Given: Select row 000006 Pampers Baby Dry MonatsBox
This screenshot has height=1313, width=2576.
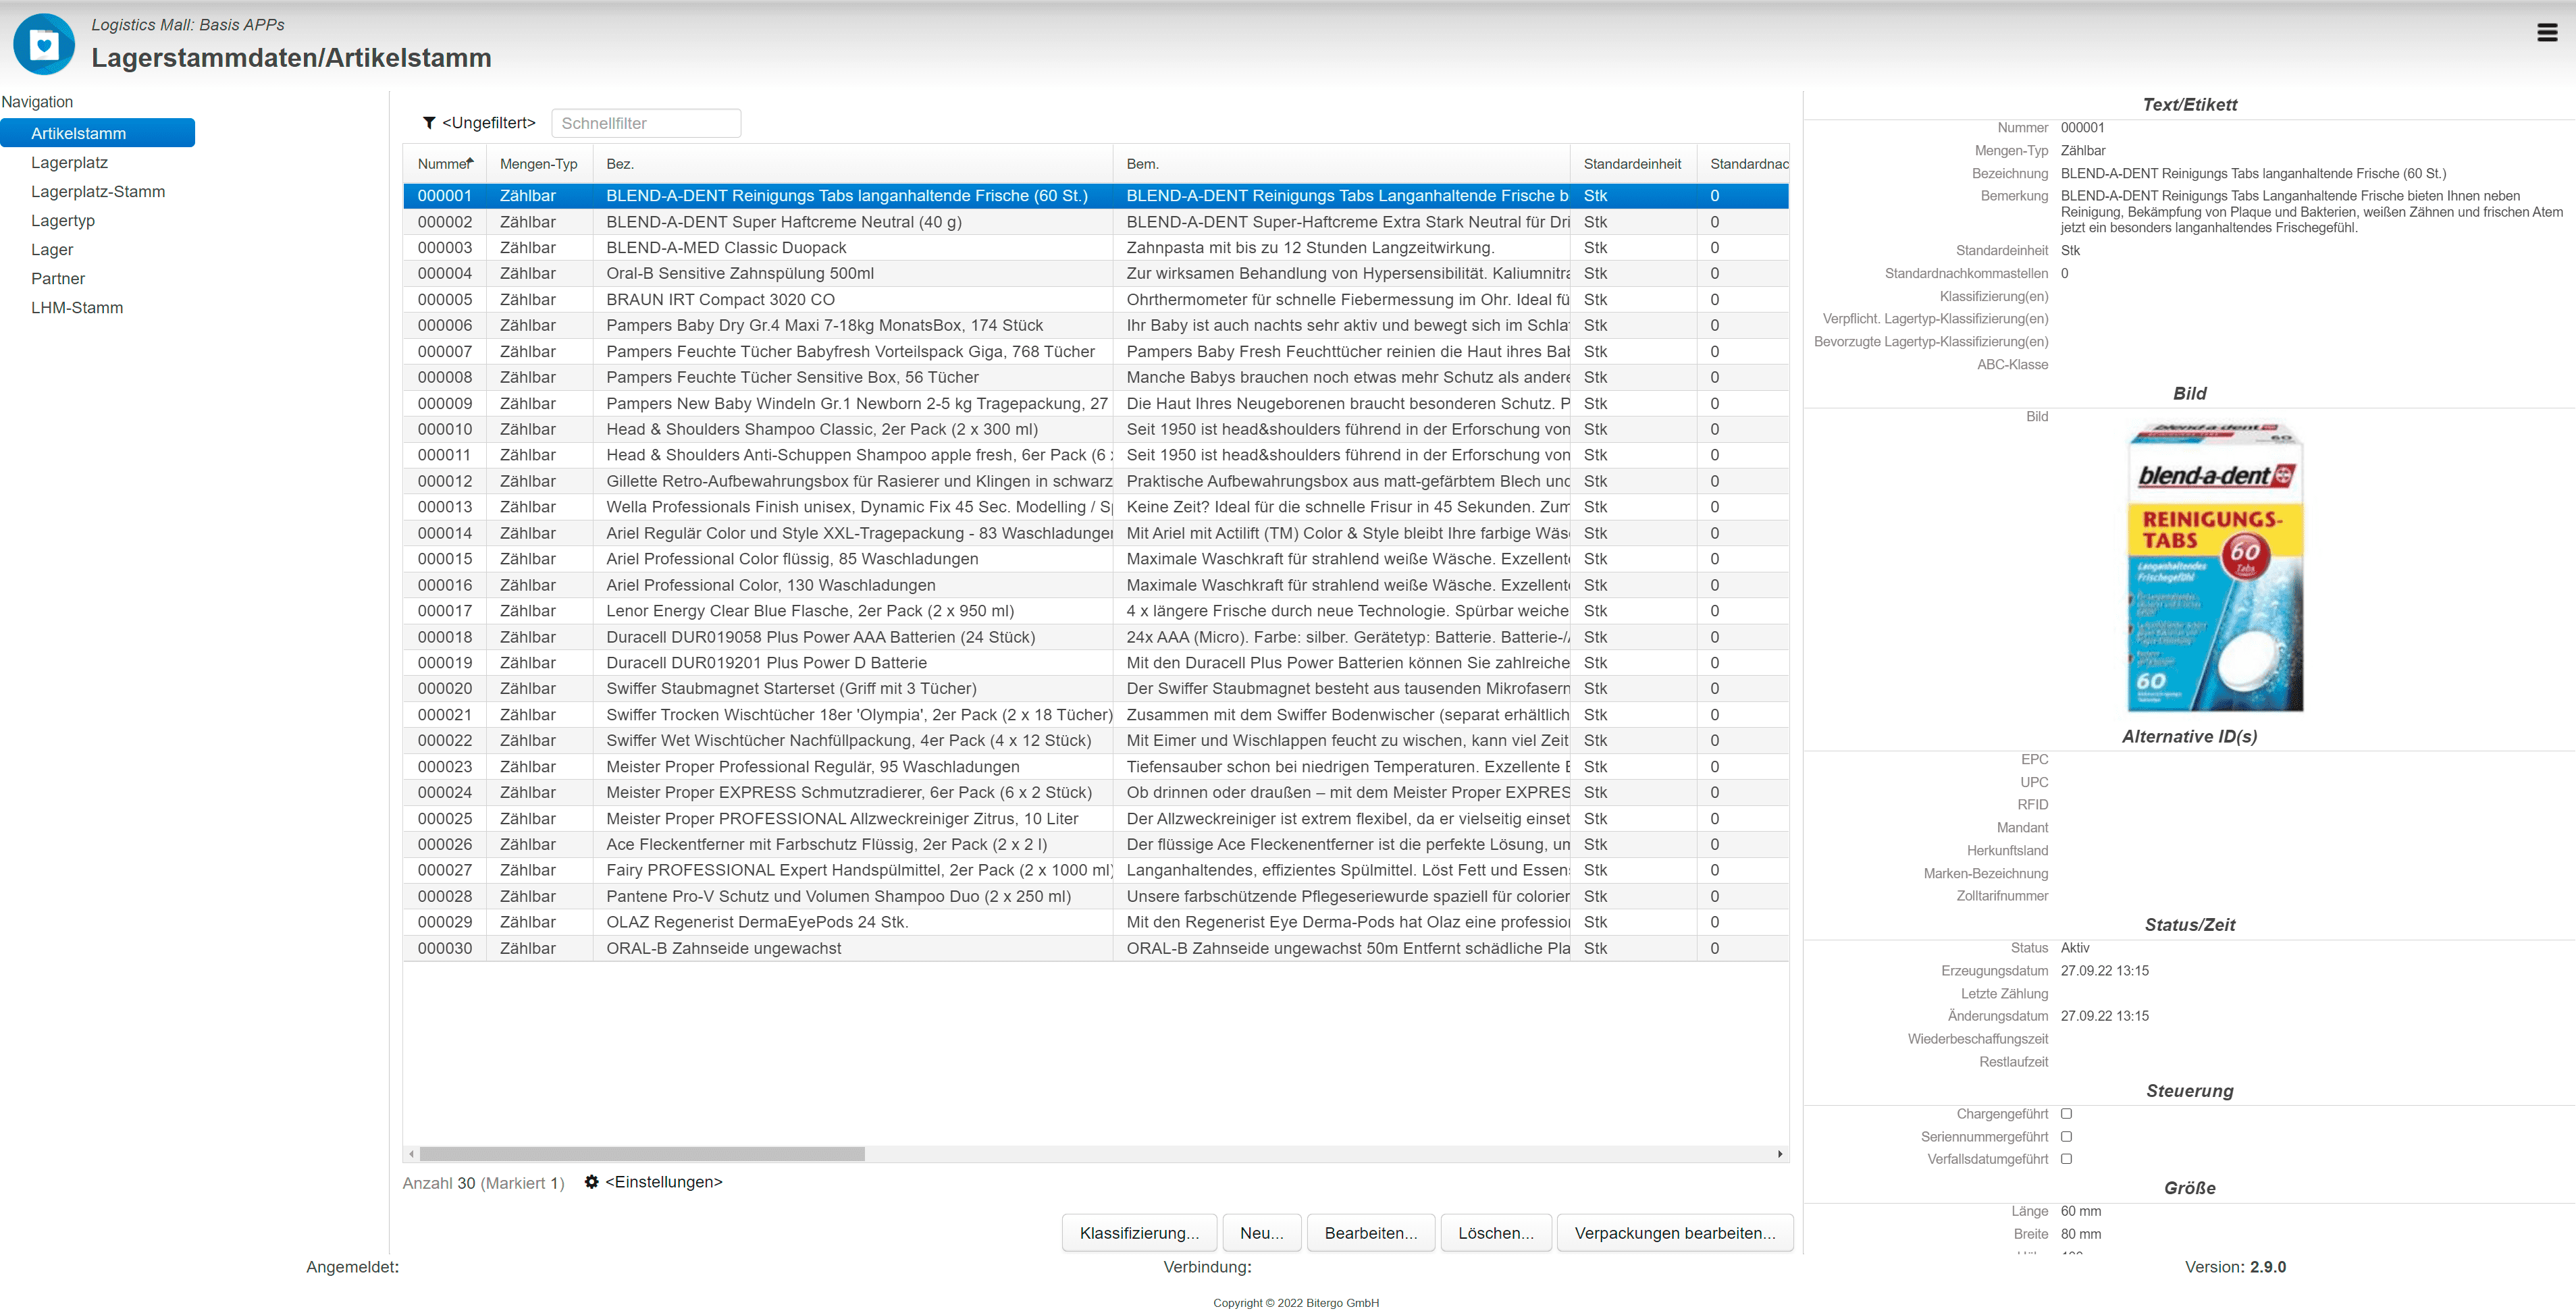Looking at the screenshot, I should (x=1096, y=326).
